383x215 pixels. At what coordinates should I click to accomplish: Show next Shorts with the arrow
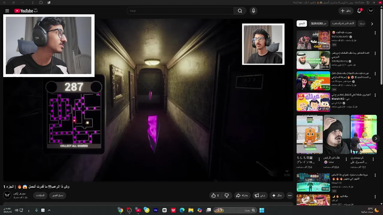coord(376,138)
